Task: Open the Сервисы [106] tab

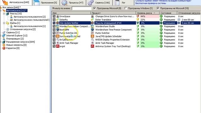Action: 99,3
